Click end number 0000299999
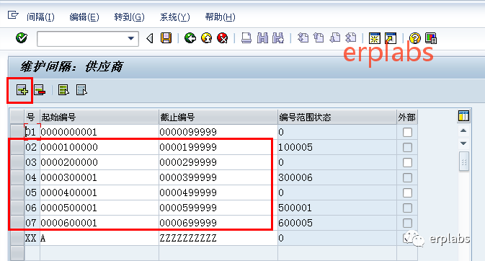 point(188,162)
